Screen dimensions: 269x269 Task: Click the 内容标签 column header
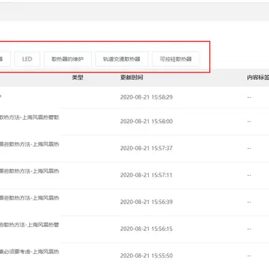[258, 78]
